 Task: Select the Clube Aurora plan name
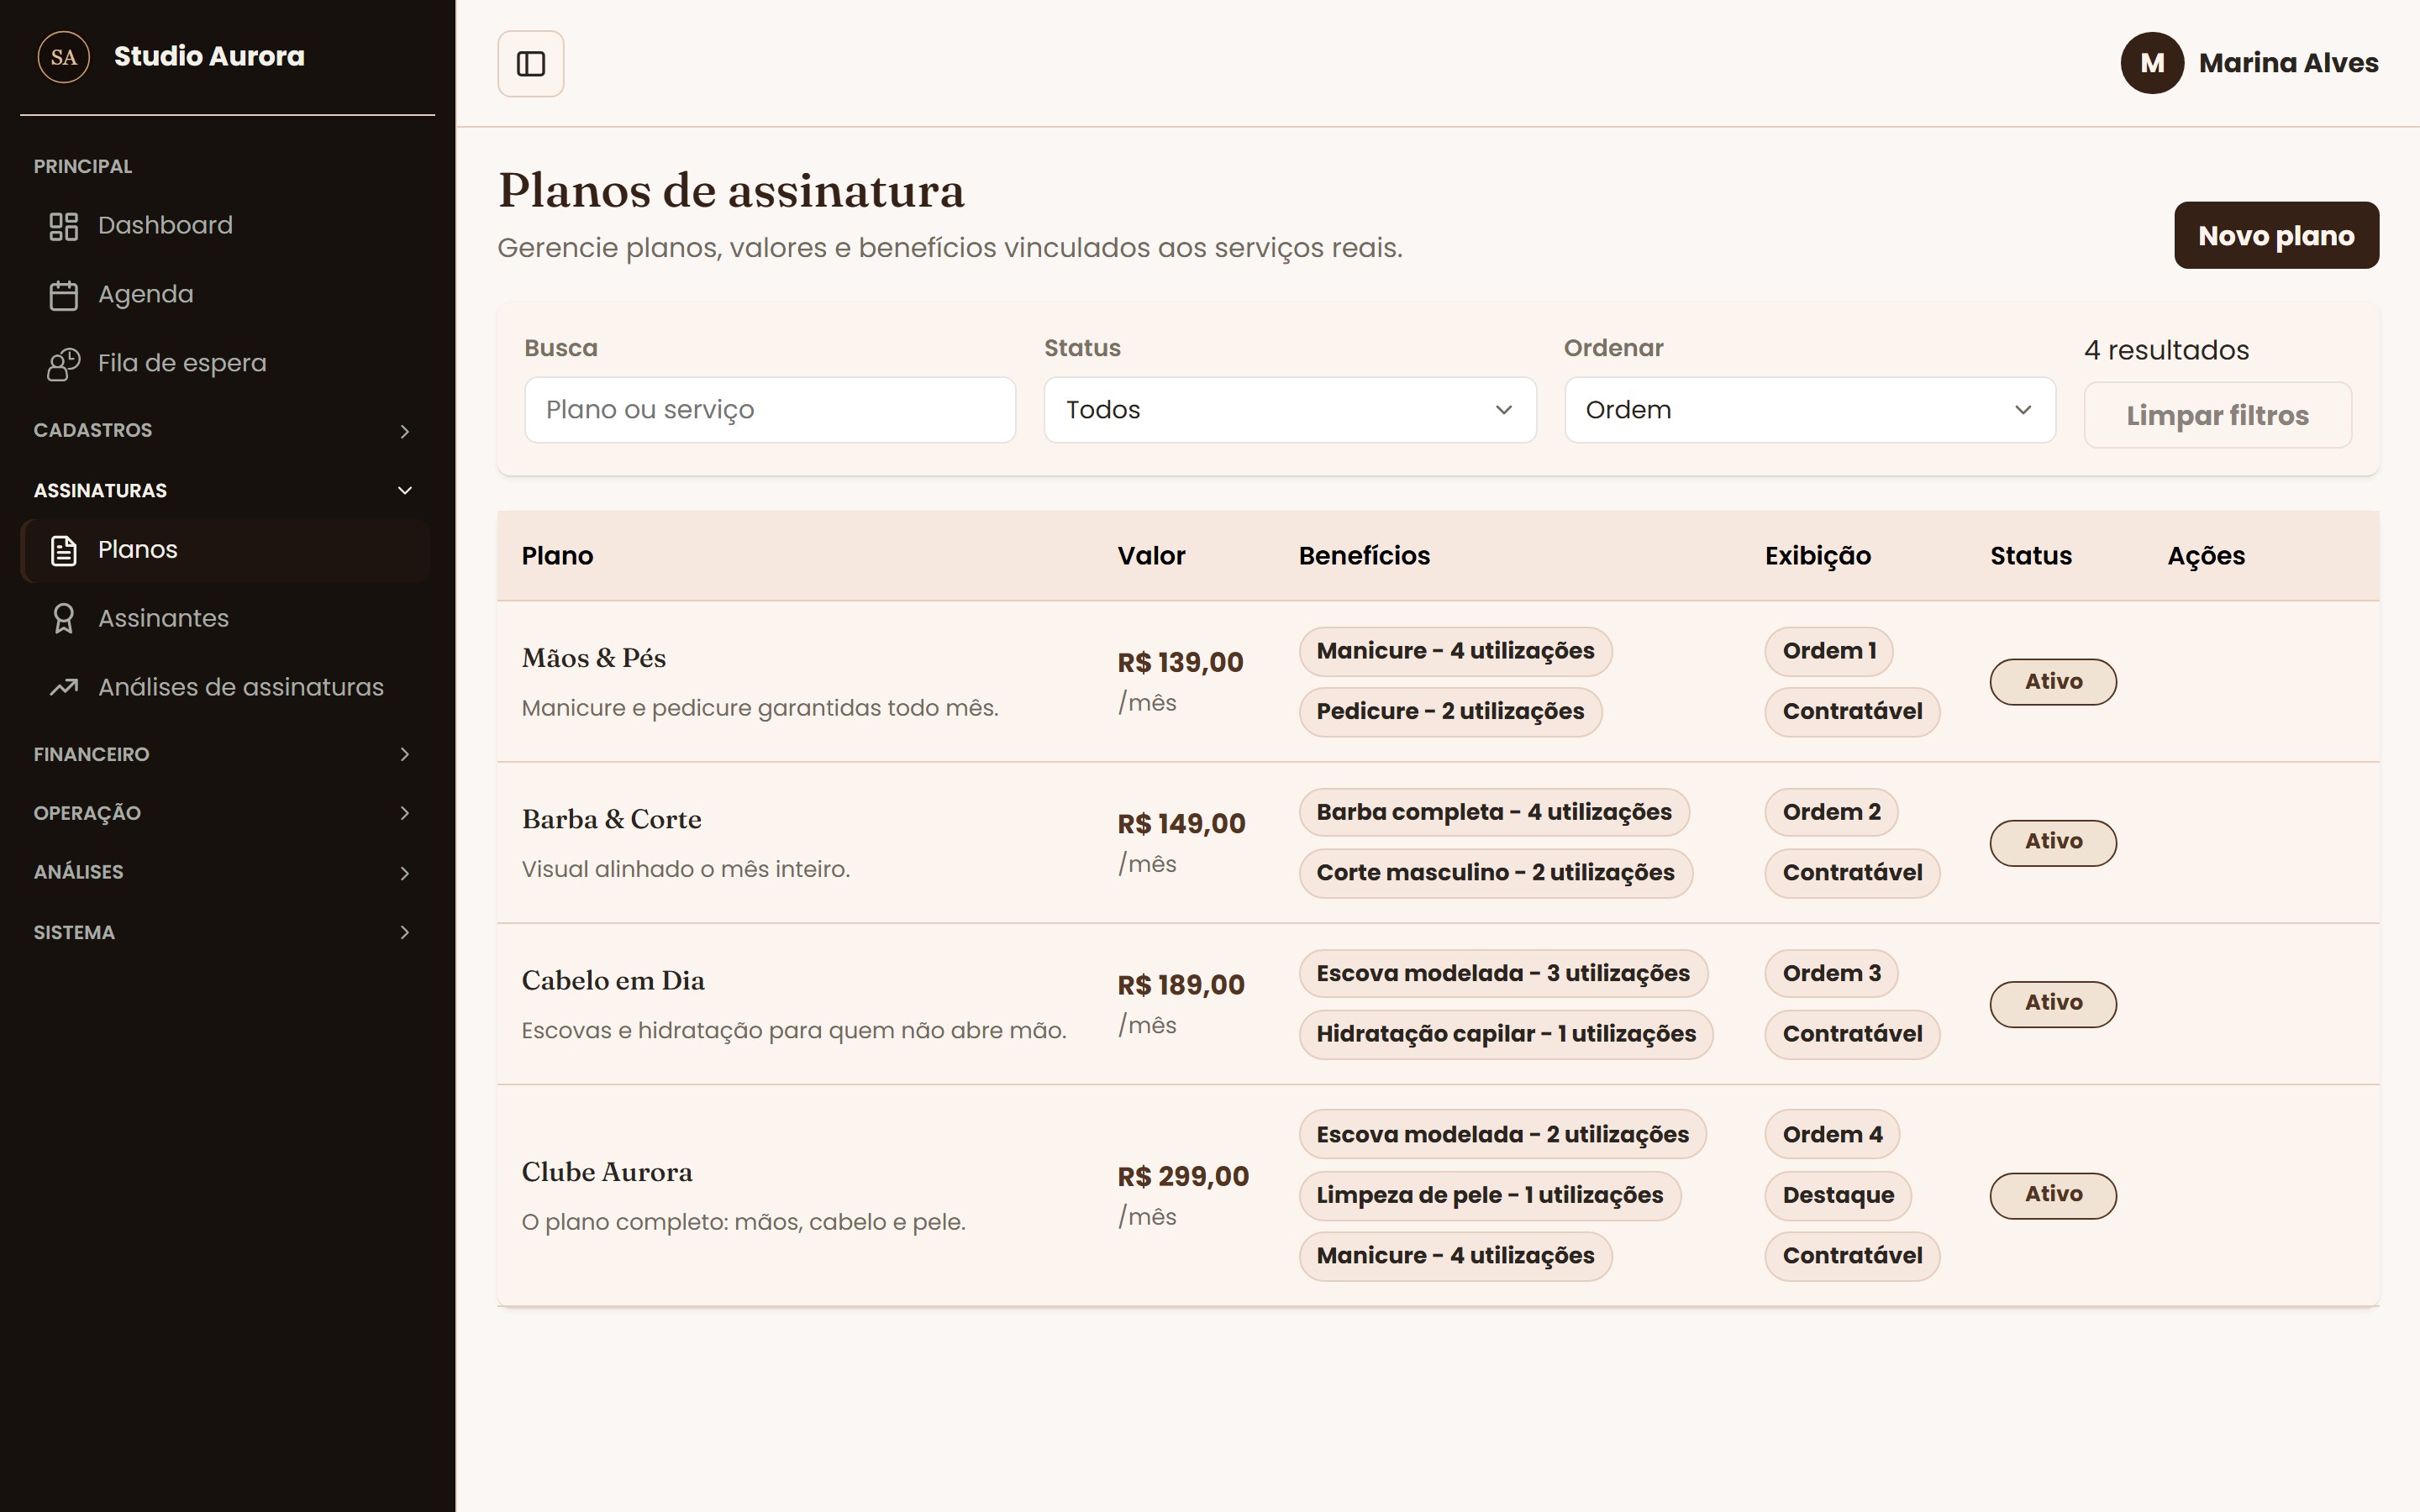pyautogui.click(x=607, y=1172)
